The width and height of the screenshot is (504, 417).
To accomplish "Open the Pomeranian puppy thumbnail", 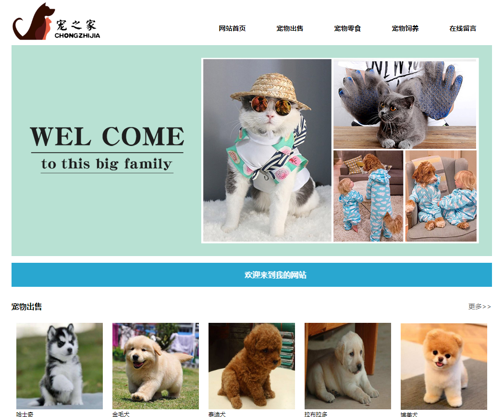I will 444,366.
